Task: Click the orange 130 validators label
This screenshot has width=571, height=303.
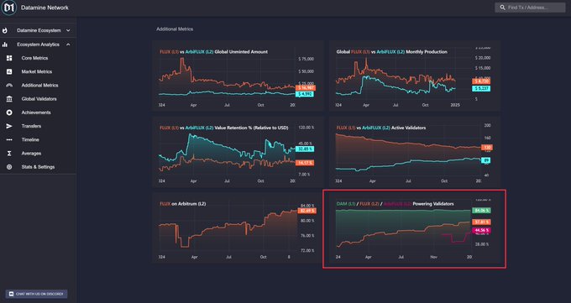Action: (487, 148)
